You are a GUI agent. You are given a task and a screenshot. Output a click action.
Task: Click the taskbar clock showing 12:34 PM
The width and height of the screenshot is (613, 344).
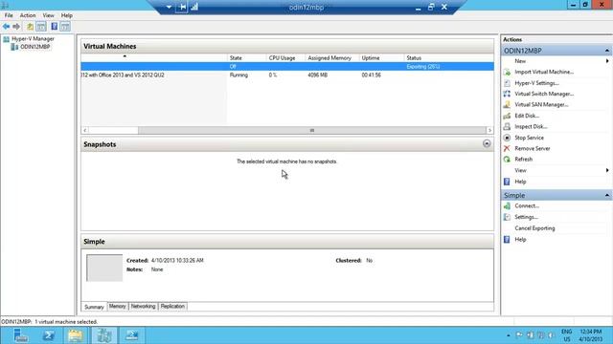click(590, 332)
